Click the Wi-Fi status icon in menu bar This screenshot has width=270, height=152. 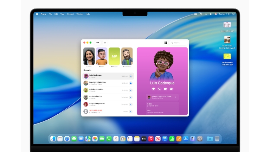(x=201, y=14)
